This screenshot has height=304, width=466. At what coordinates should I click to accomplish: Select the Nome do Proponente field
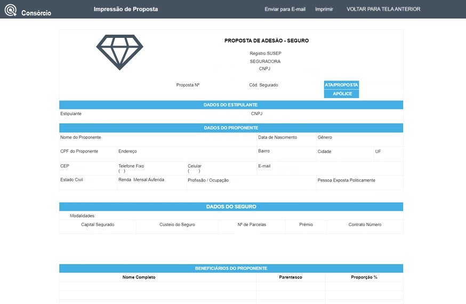(x=158, y=139)
